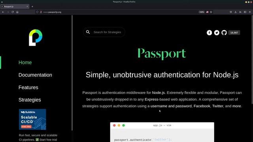Click the Passport logo in sidebar

(x=36, y=37)
